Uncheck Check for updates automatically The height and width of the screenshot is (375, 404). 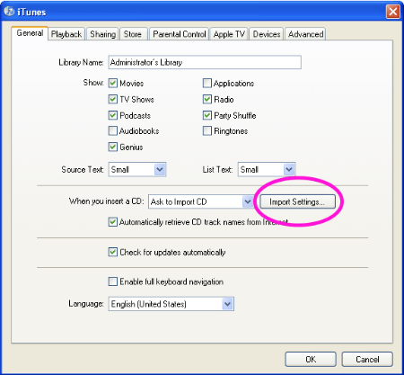tap(113, 252)
